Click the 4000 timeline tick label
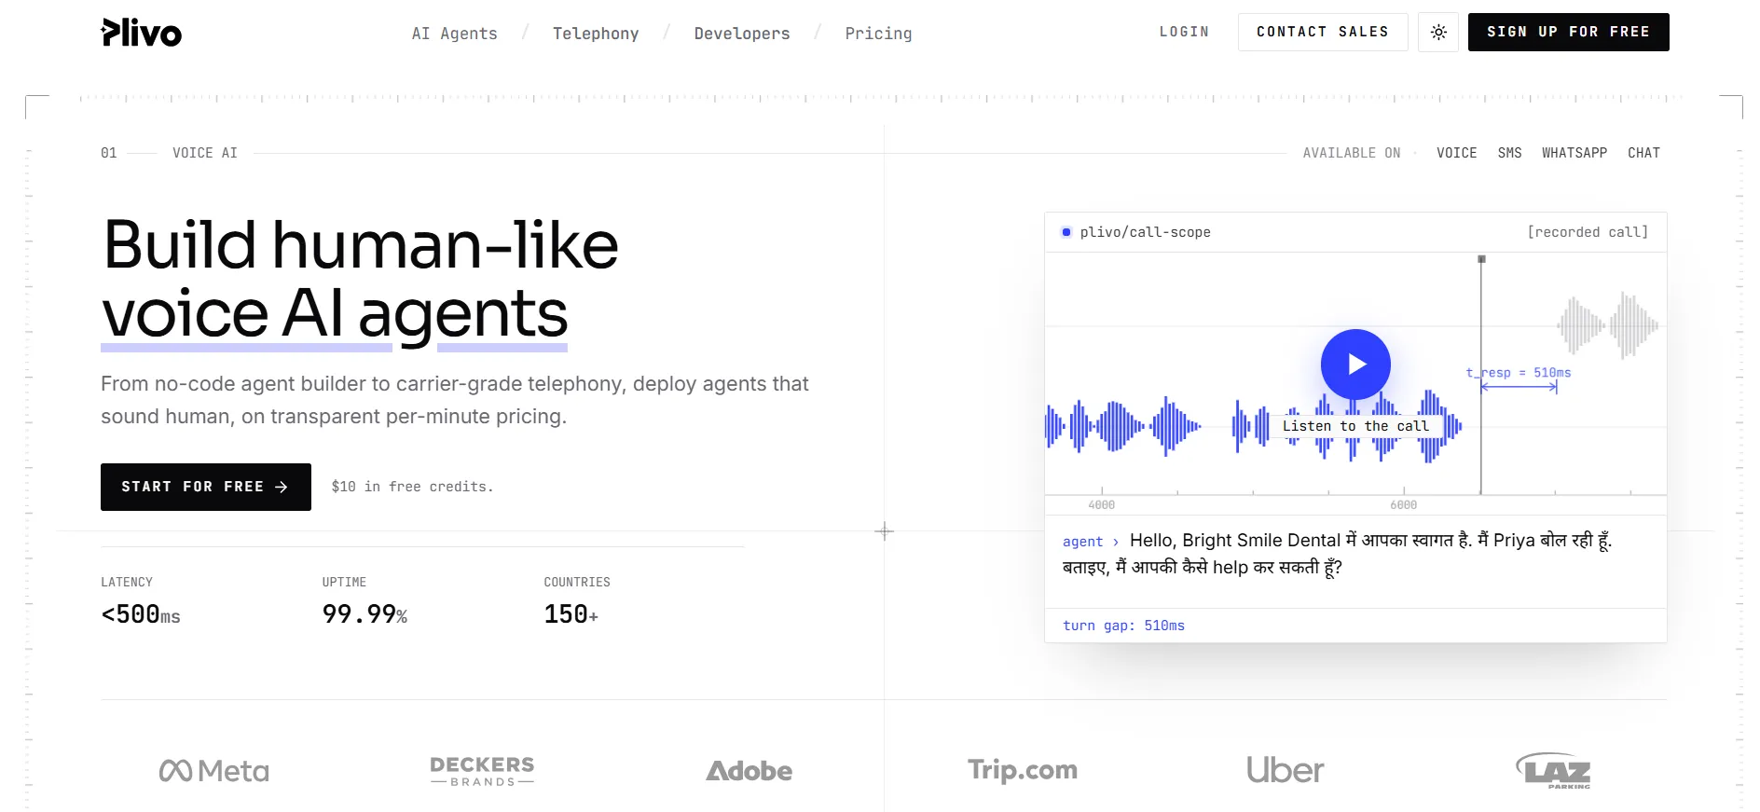Image resolution: width=1760 pixels, height=812 pixels. [x=1101, y=505]
